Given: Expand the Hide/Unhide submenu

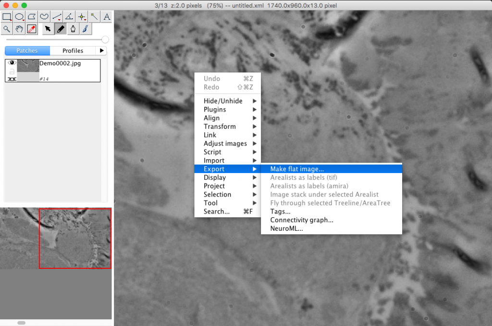Looking at the screenshot, I should click(227, 101).
